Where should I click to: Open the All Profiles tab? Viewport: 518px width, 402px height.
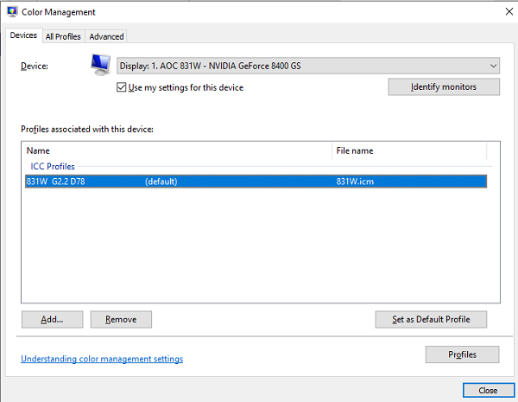(x=63, y=36)
